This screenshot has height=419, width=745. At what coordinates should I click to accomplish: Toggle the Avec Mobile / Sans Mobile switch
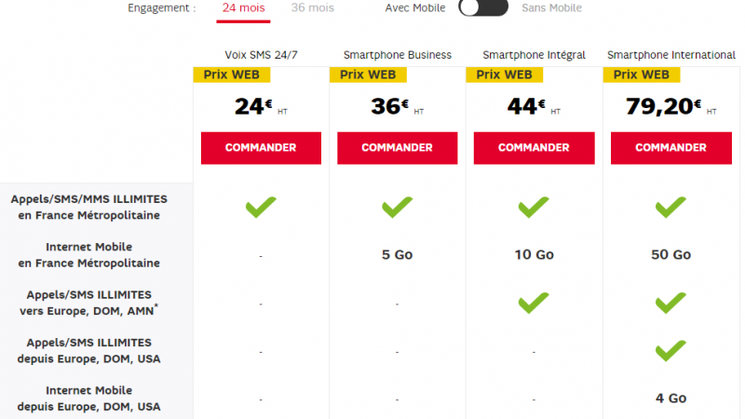coord(483,8)
